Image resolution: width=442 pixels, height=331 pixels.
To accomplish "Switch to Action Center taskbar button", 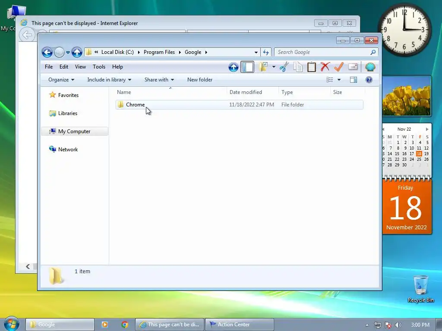I will [x=239, y=325].
